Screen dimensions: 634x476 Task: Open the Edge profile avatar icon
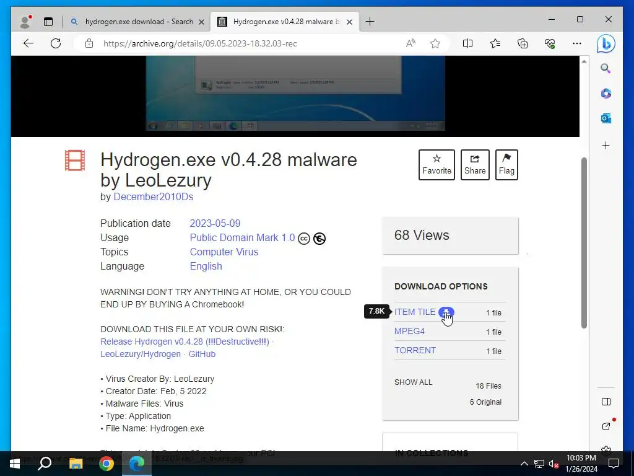[25, 22]
